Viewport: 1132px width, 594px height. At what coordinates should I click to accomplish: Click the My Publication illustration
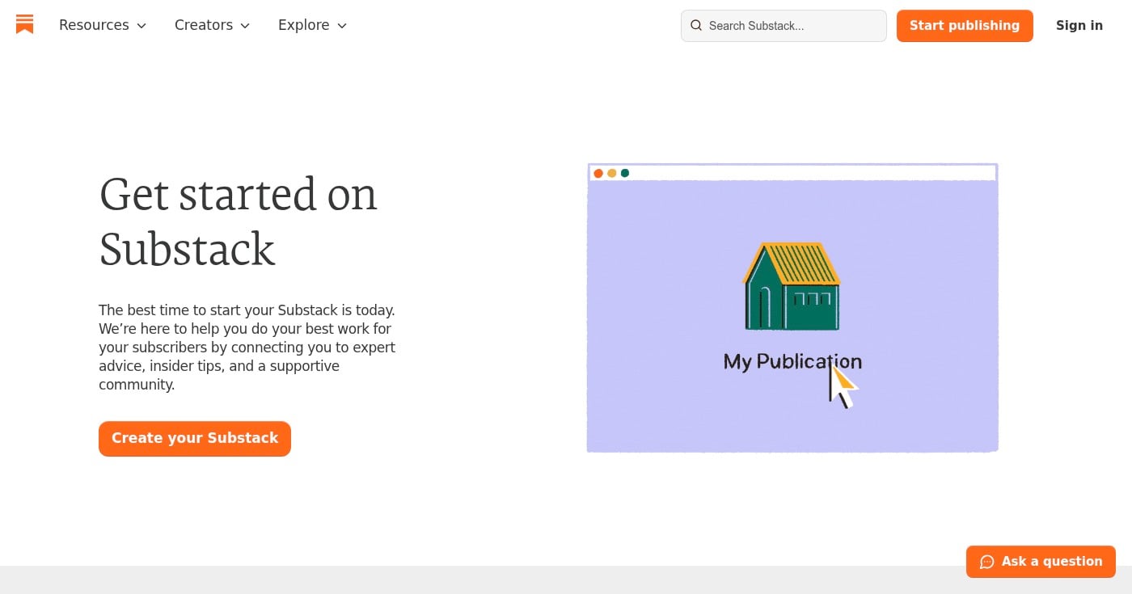pos(792,308)
